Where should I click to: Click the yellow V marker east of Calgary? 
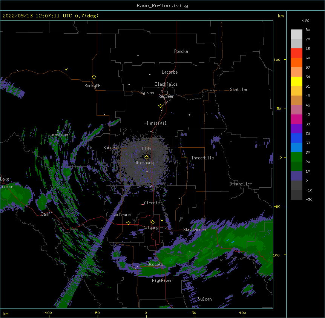coord(162,221)
